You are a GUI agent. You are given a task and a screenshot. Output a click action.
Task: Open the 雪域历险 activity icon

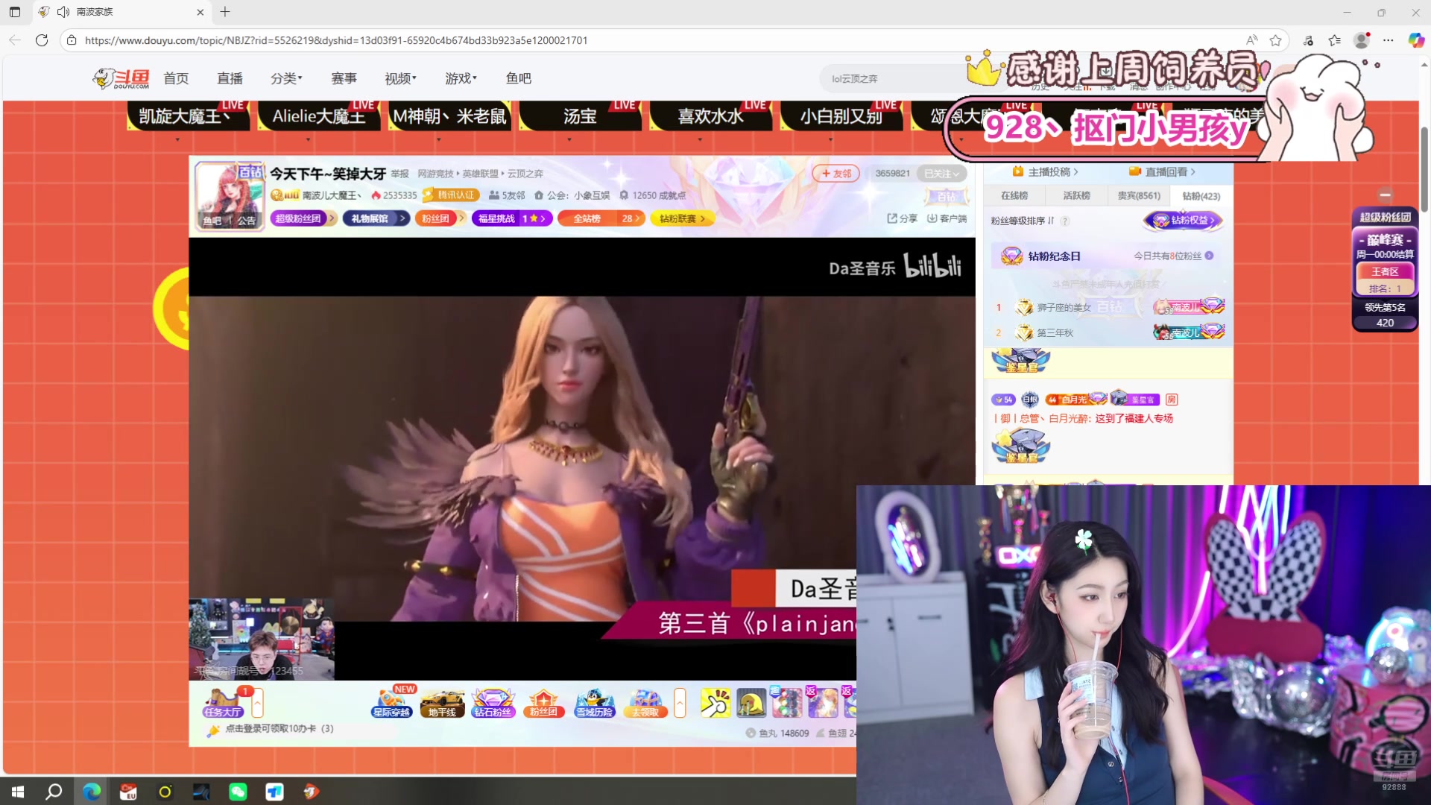[x=594, y=703]
